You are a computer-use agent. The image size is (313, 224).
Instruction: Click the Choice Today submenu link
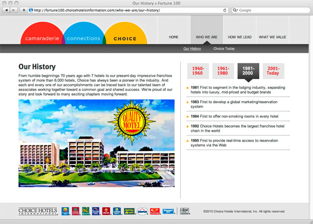click(224, 49)
